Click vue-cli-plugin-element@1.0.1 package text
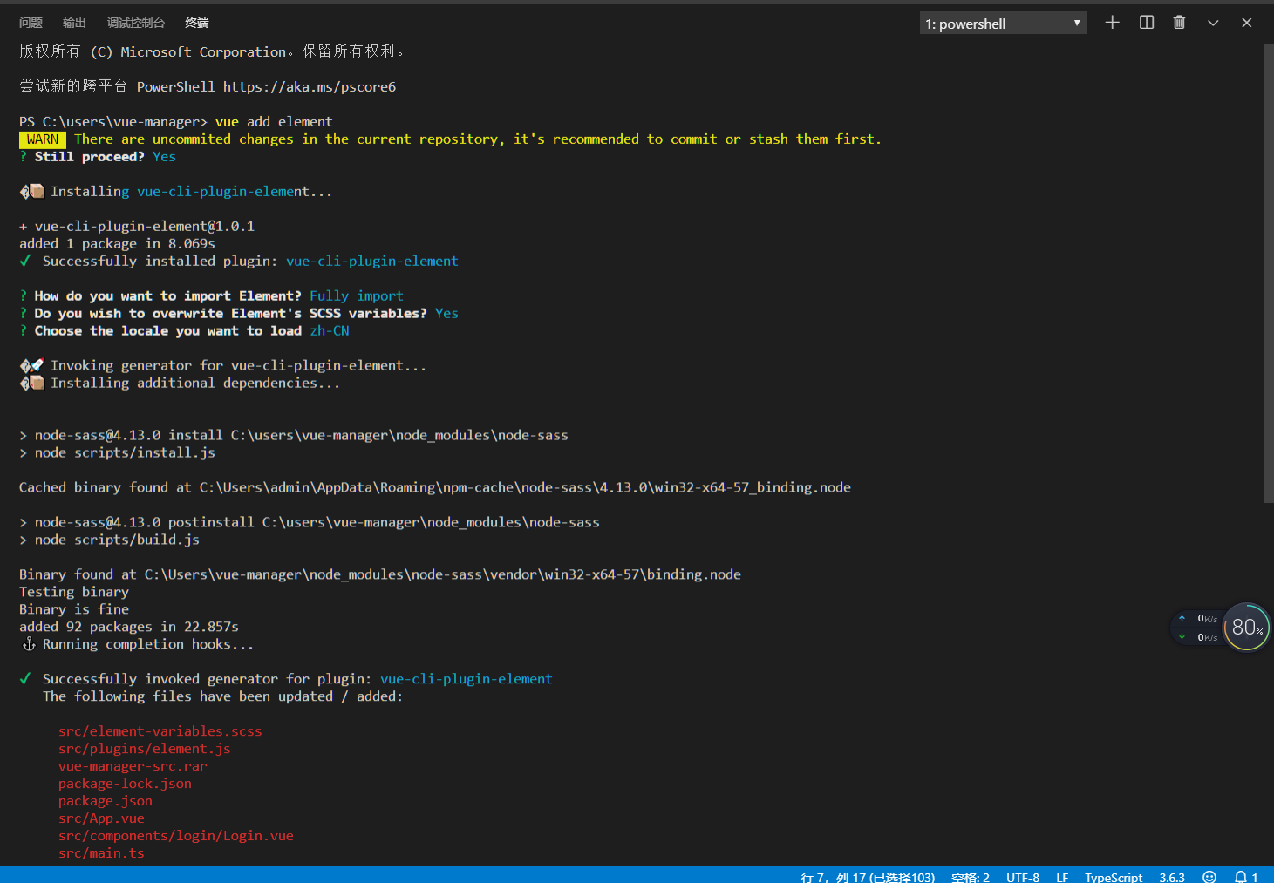The width and height of the screenshot is (1274, 883). tap(145, 227)
